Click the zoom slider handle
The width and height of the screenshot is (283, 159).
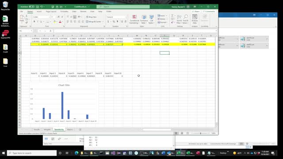point(200,133)
